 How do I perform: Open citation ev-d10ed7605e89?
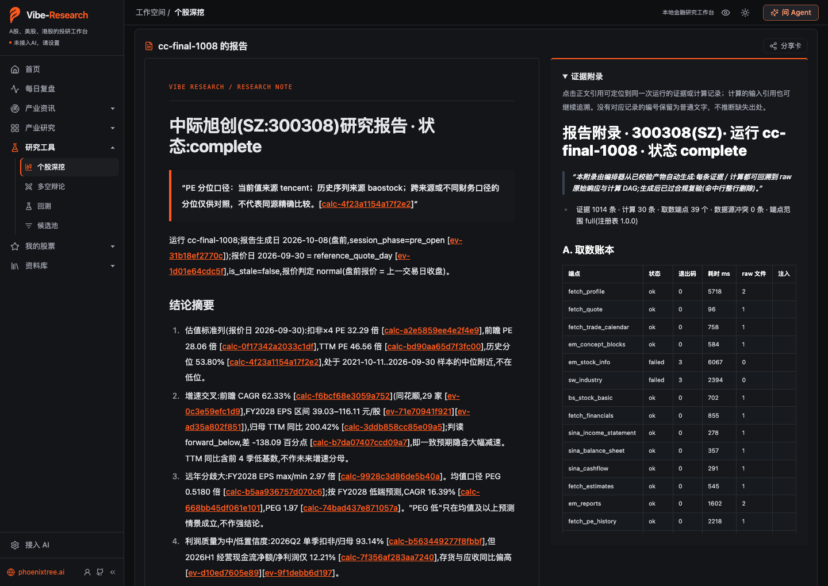coord(224,573)
